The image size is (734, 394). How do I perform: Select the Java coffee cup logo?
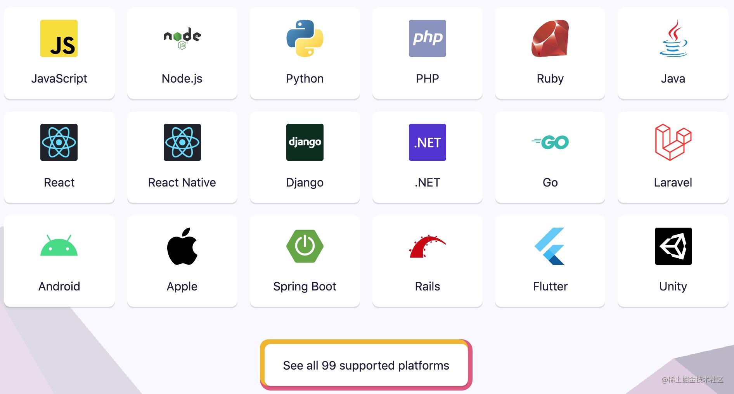[x=673, y=38]
